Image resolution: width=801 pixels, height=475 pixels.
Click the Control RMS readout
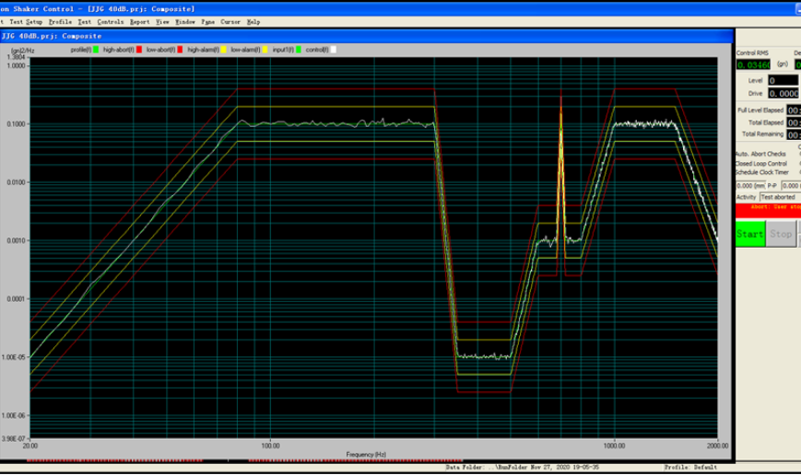coord(753,64)
